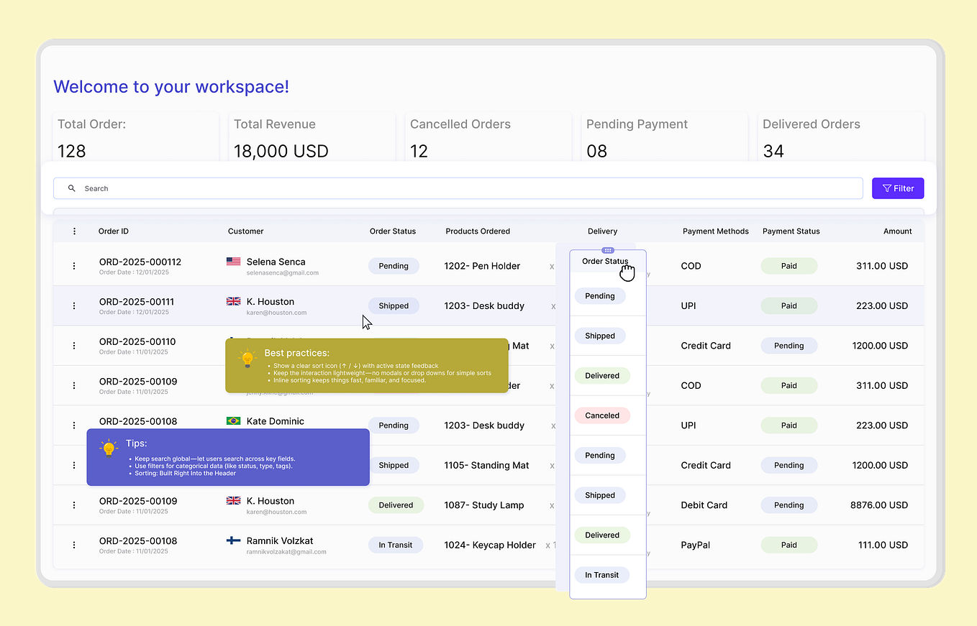Open the row actions menu for ORD-2025-000112

pos(74,266)
